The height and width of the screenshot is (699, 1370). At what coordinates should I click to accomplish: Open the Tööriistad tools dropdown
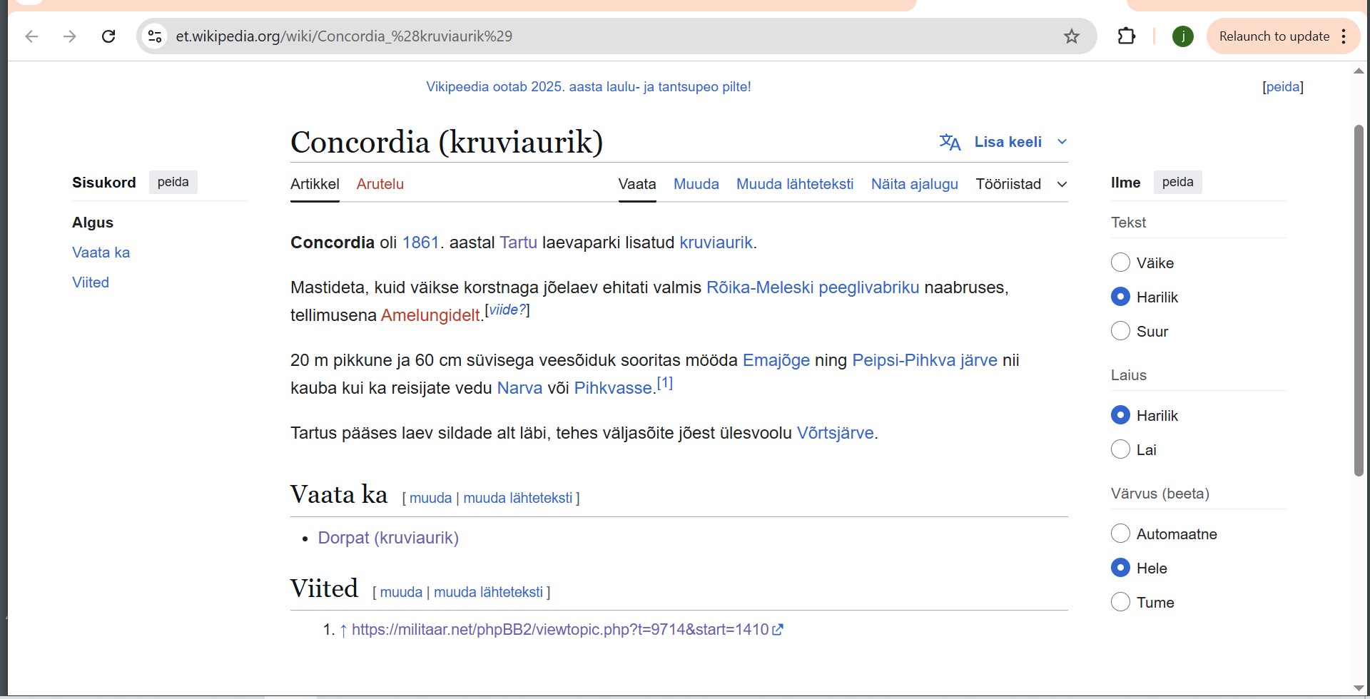[x=1022, y=184]
